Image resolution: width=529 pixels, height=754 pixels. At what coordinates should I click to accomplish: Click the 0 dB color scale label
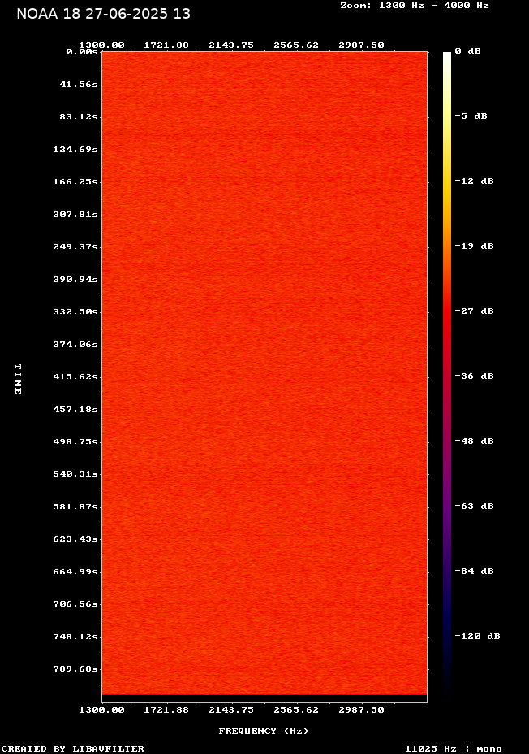click(467, 51)
